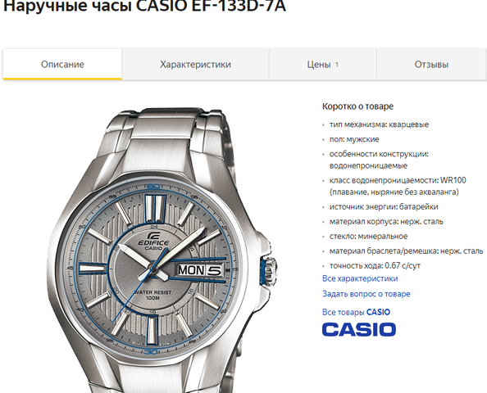
Task: Click the стекло: минеральное specification line
Action: (368, 237)
